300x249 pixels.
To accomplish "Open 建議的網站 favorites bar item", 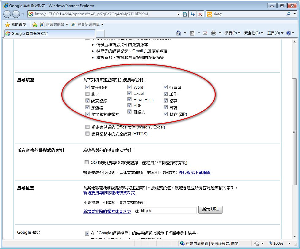I will 54,24.
